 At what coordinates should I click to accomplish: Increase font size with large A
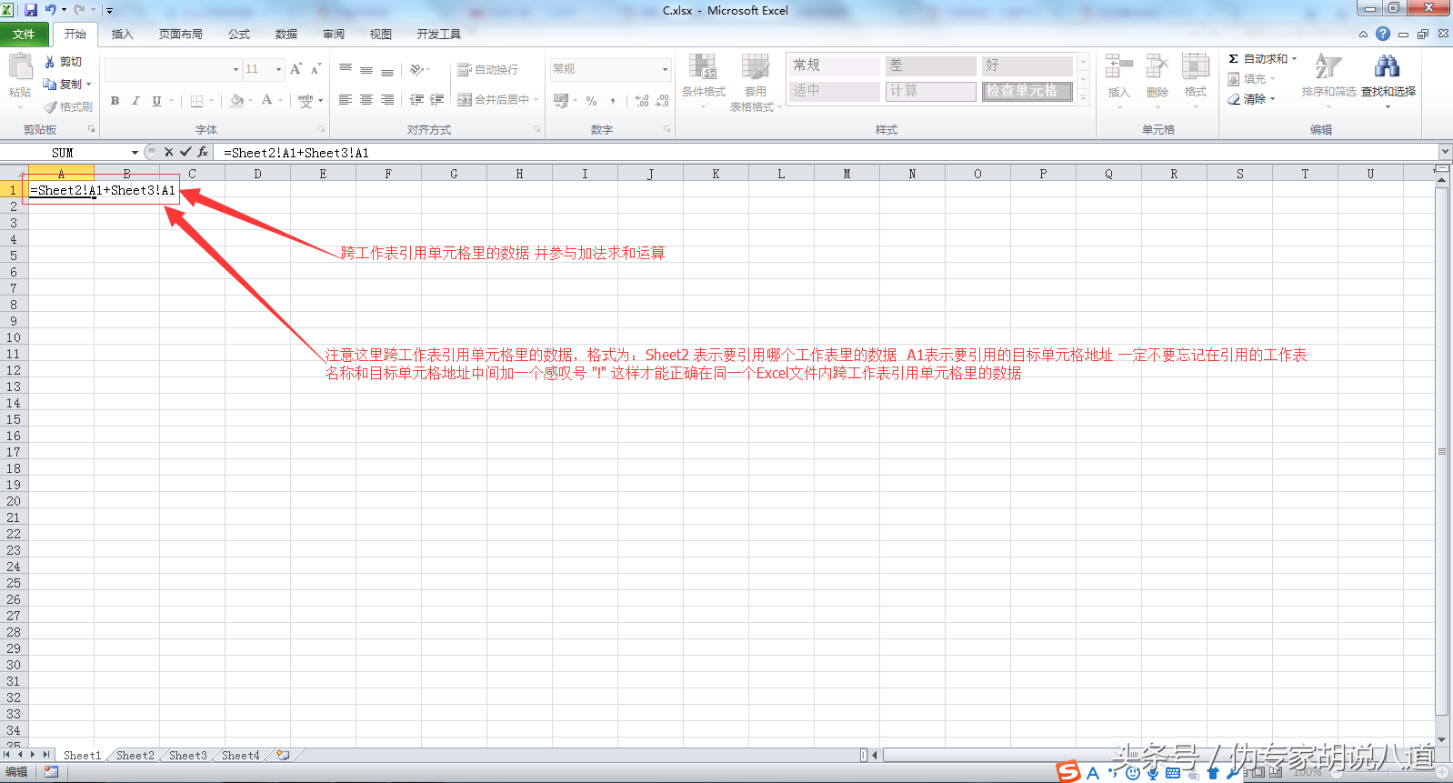click(296, 69)
